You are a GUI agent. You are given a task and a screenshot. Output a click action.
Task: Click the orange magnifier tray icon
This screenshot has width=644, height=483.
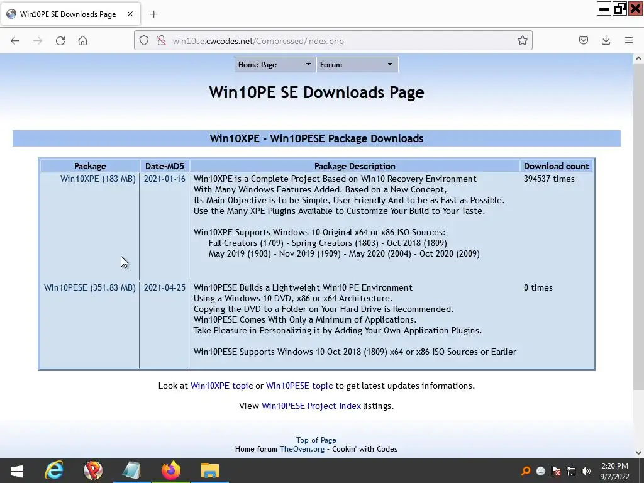tap(526, 470)
